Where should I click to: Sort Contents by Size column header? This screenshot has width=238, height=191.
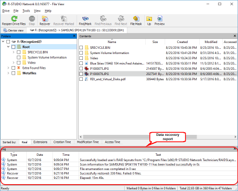point(155,42)
